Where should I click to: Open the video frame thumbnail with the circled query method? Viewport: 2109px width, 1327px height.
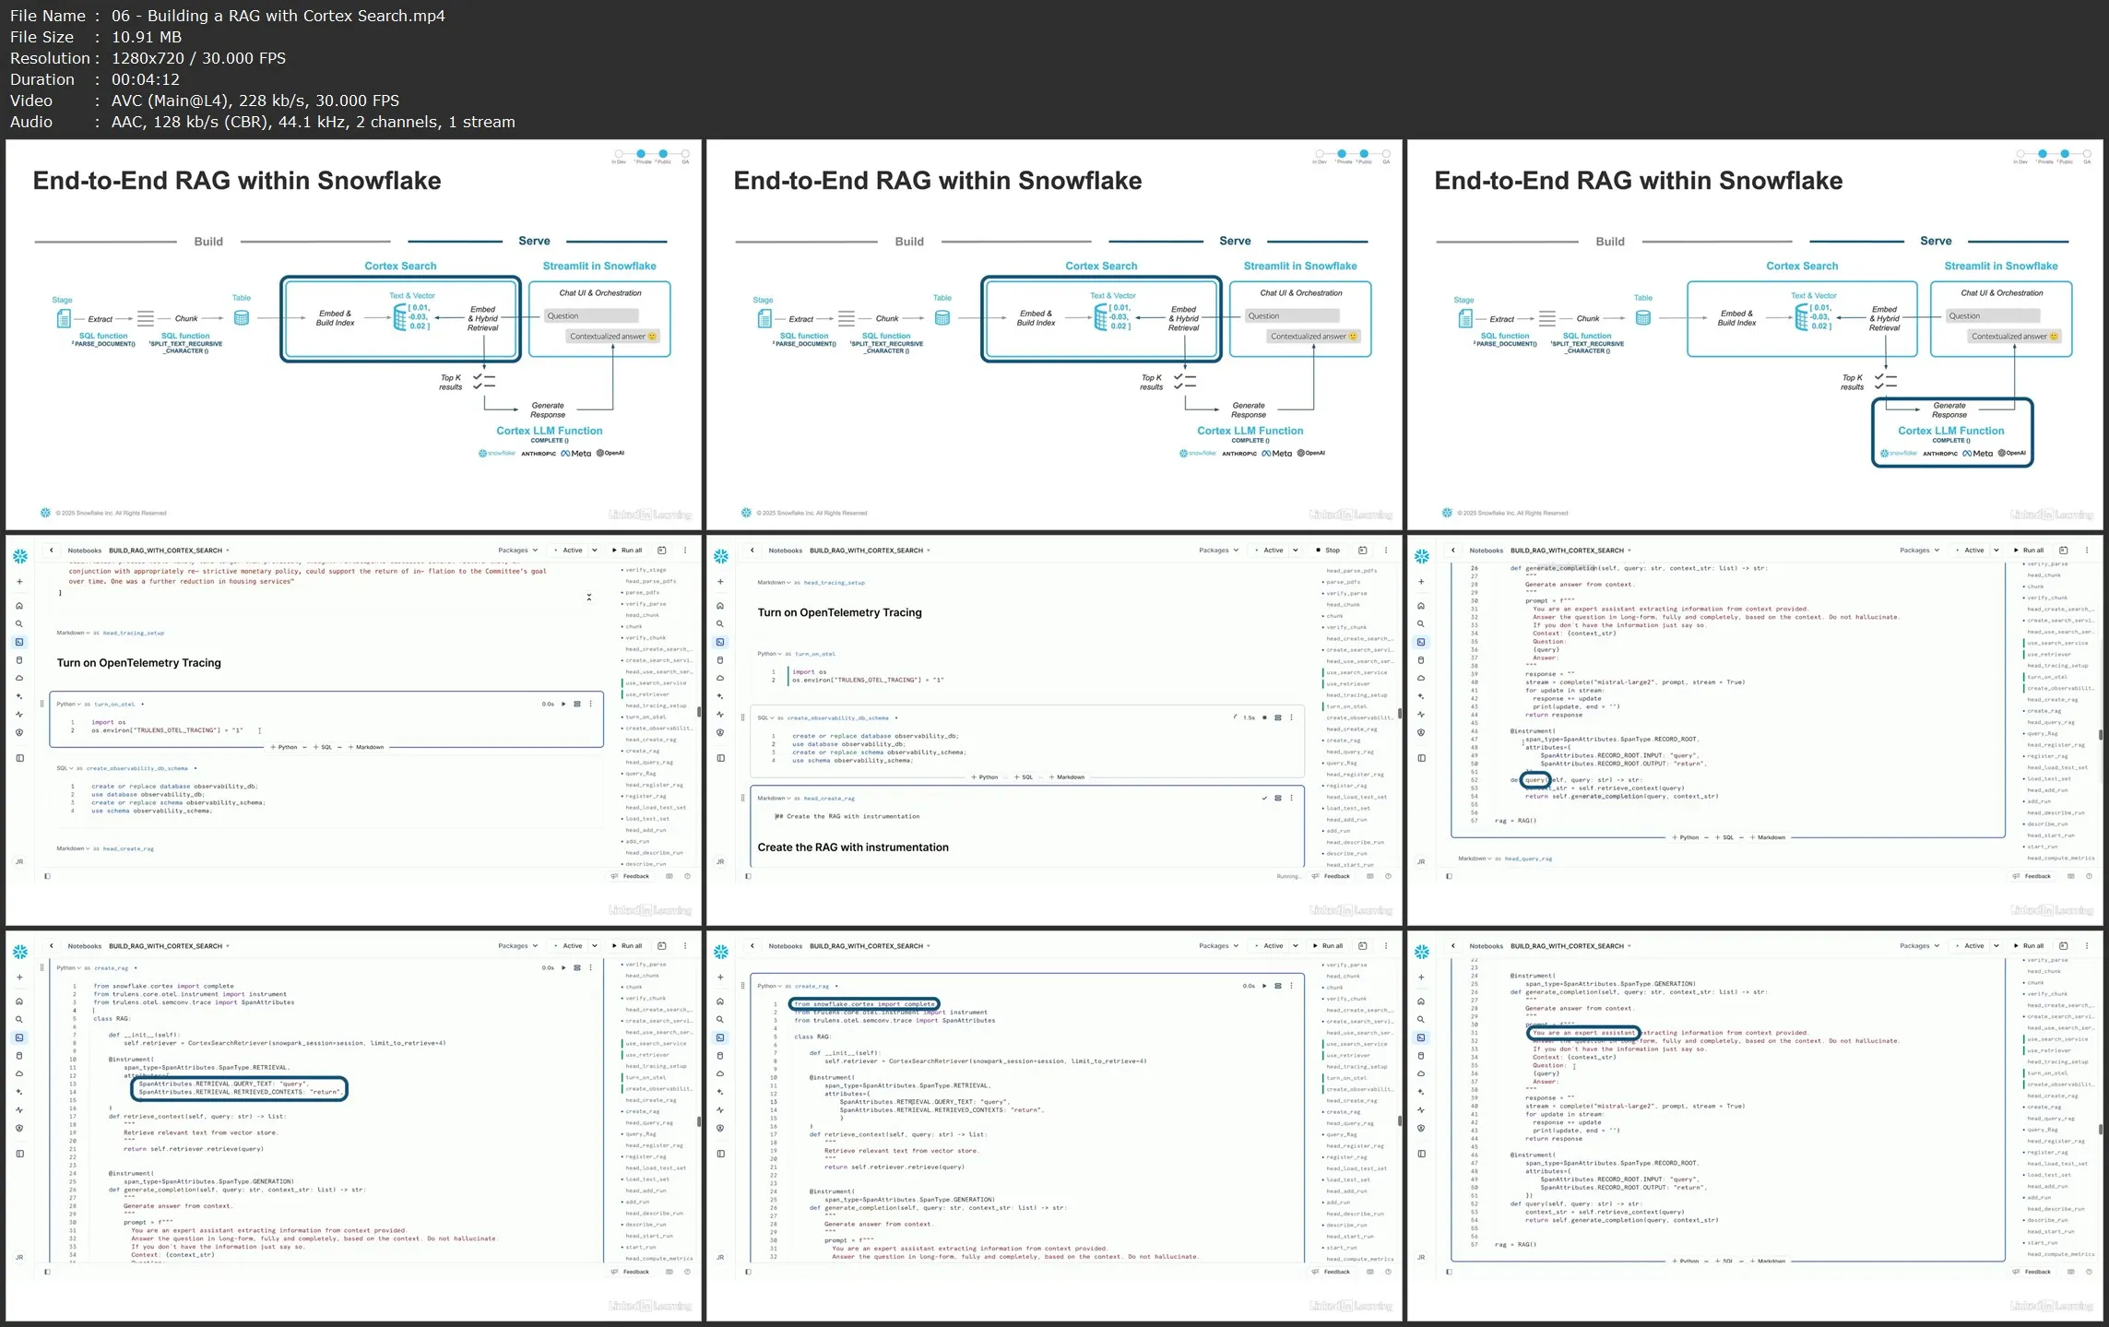1755,730
